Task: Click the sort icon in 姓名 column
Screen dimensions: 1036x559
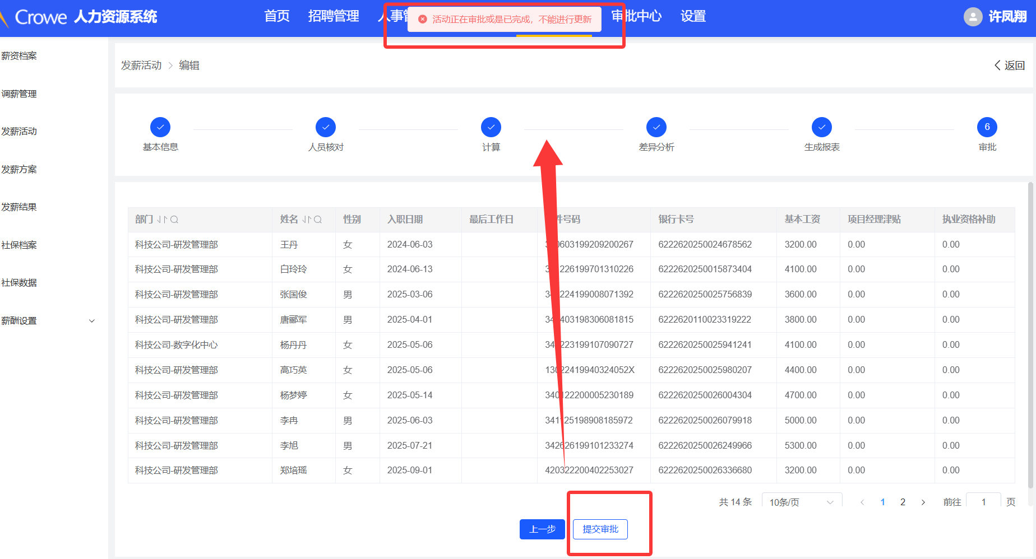Action: [306, 220]
